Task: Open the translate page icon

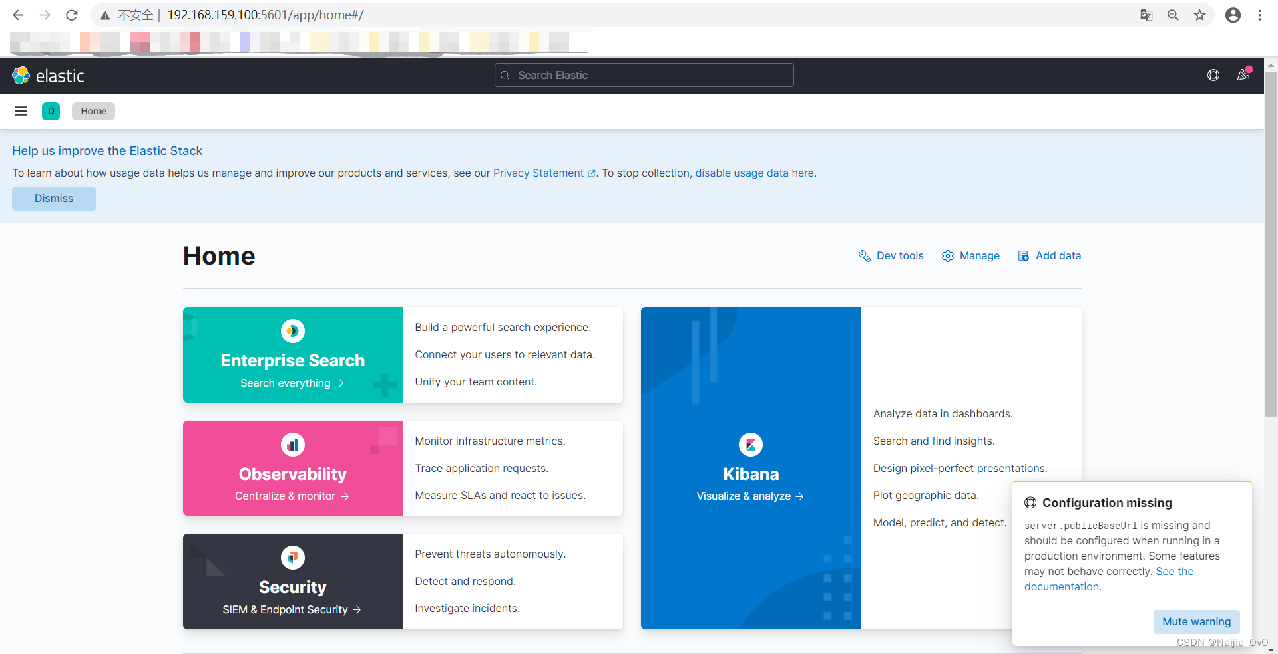Action: tap(1146, 15)
